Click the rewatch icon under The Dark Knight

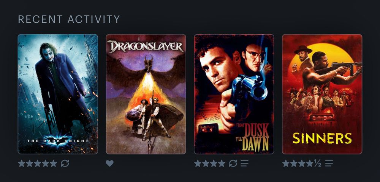(x=65, y=163)
